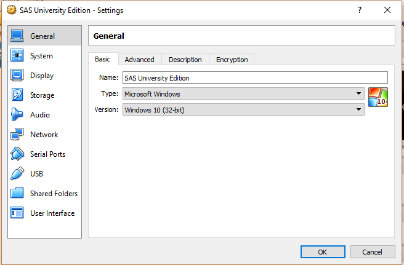The height and width of the screenshot is (265, 404).
Task: Open the Audio speaker icon
Action: (17, 115)
